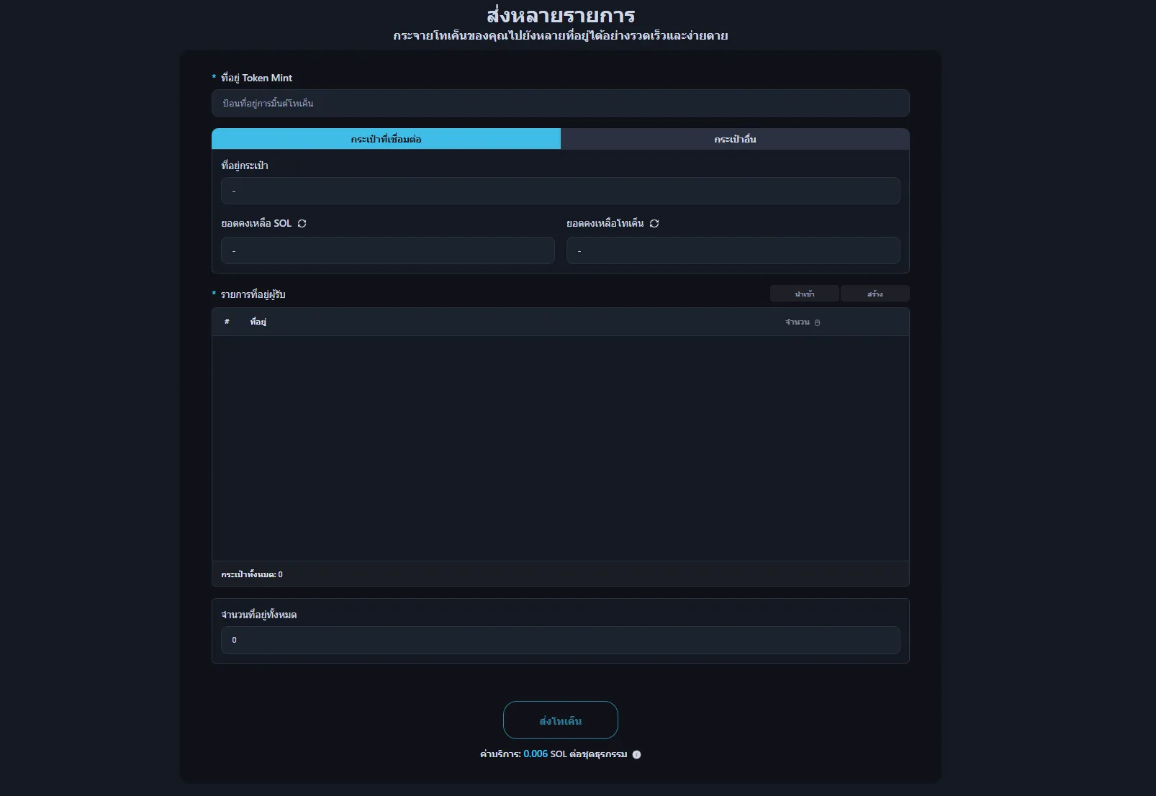Click the จำนวน column header text

(x=797, y=322)
